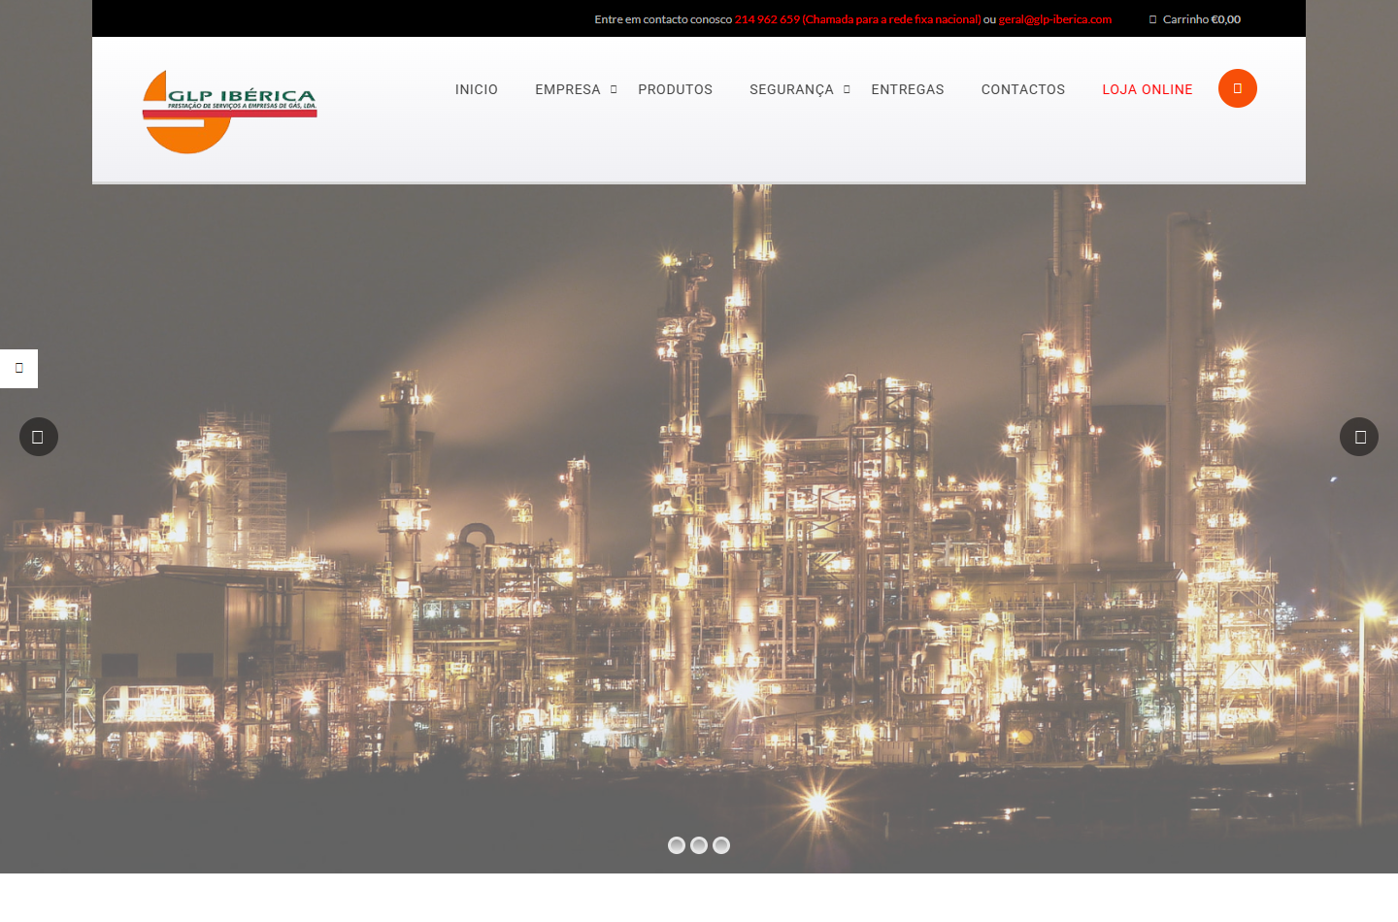The height and width of the screenshot is (922, 1398).
Task: Open the Entregas menu item
Action: pos(908,89)
